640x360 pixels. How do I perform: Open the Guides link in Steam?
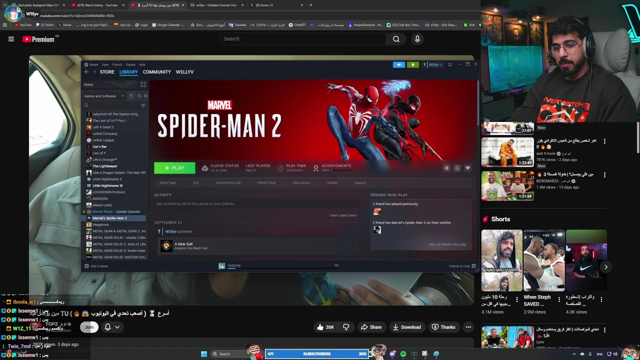coord(332,182)
